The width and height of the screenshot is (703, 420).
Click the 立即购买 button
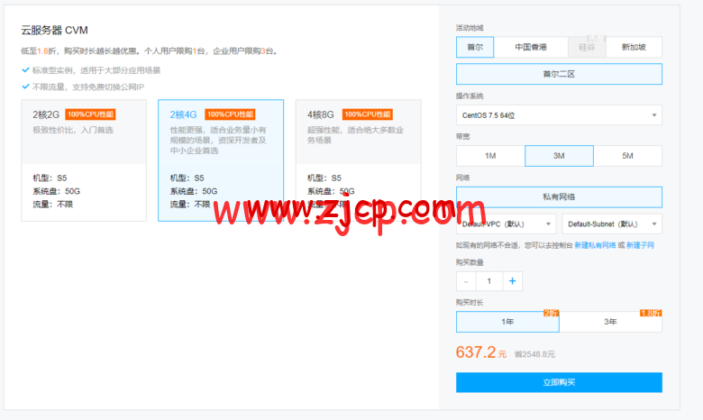coord(559,382)
